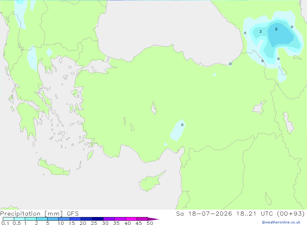Click the legend label '50'
Screen dimensions: 307x225
(x=150, y=223)
